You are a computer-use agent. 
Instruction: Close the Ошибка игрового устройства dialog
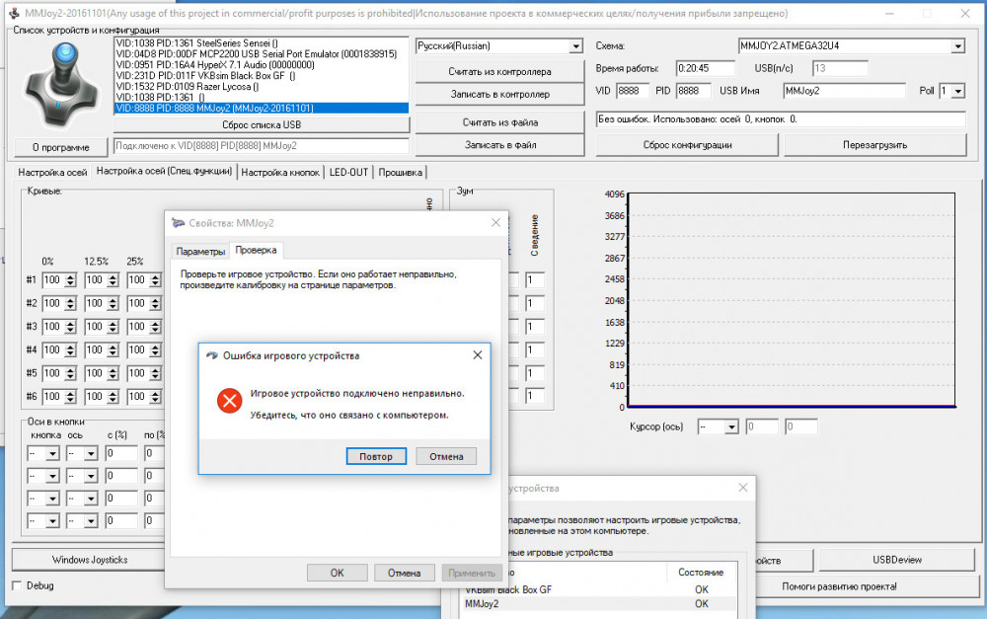477,355
